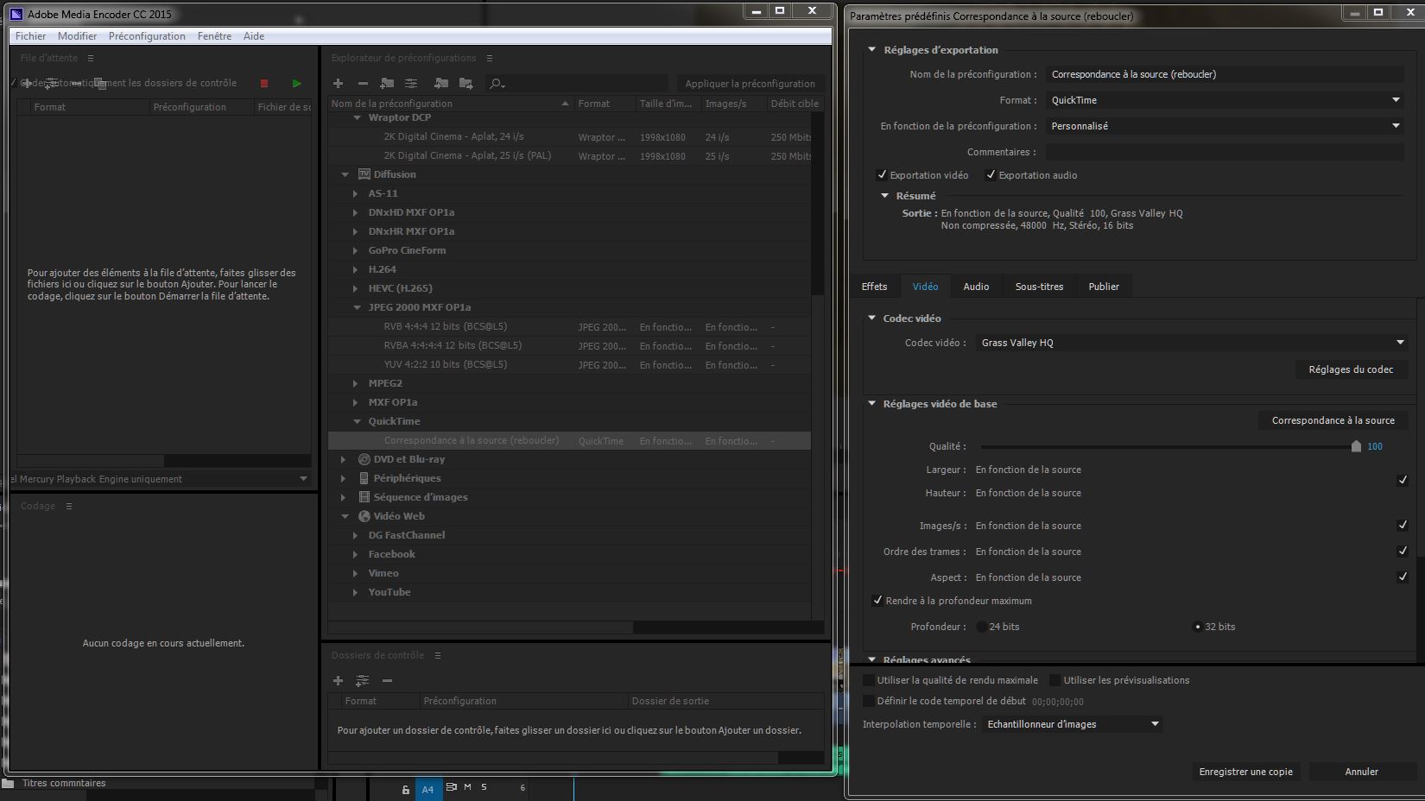The width and height of the screenshot is (1425, 801).
Task: Click the Vidéo Web globe icon
Action: click(364, 516)
